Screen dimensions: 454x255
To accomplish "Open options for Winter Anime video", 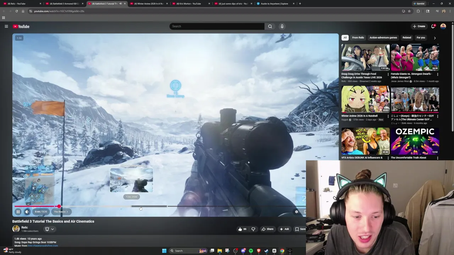I will point(388,116).
